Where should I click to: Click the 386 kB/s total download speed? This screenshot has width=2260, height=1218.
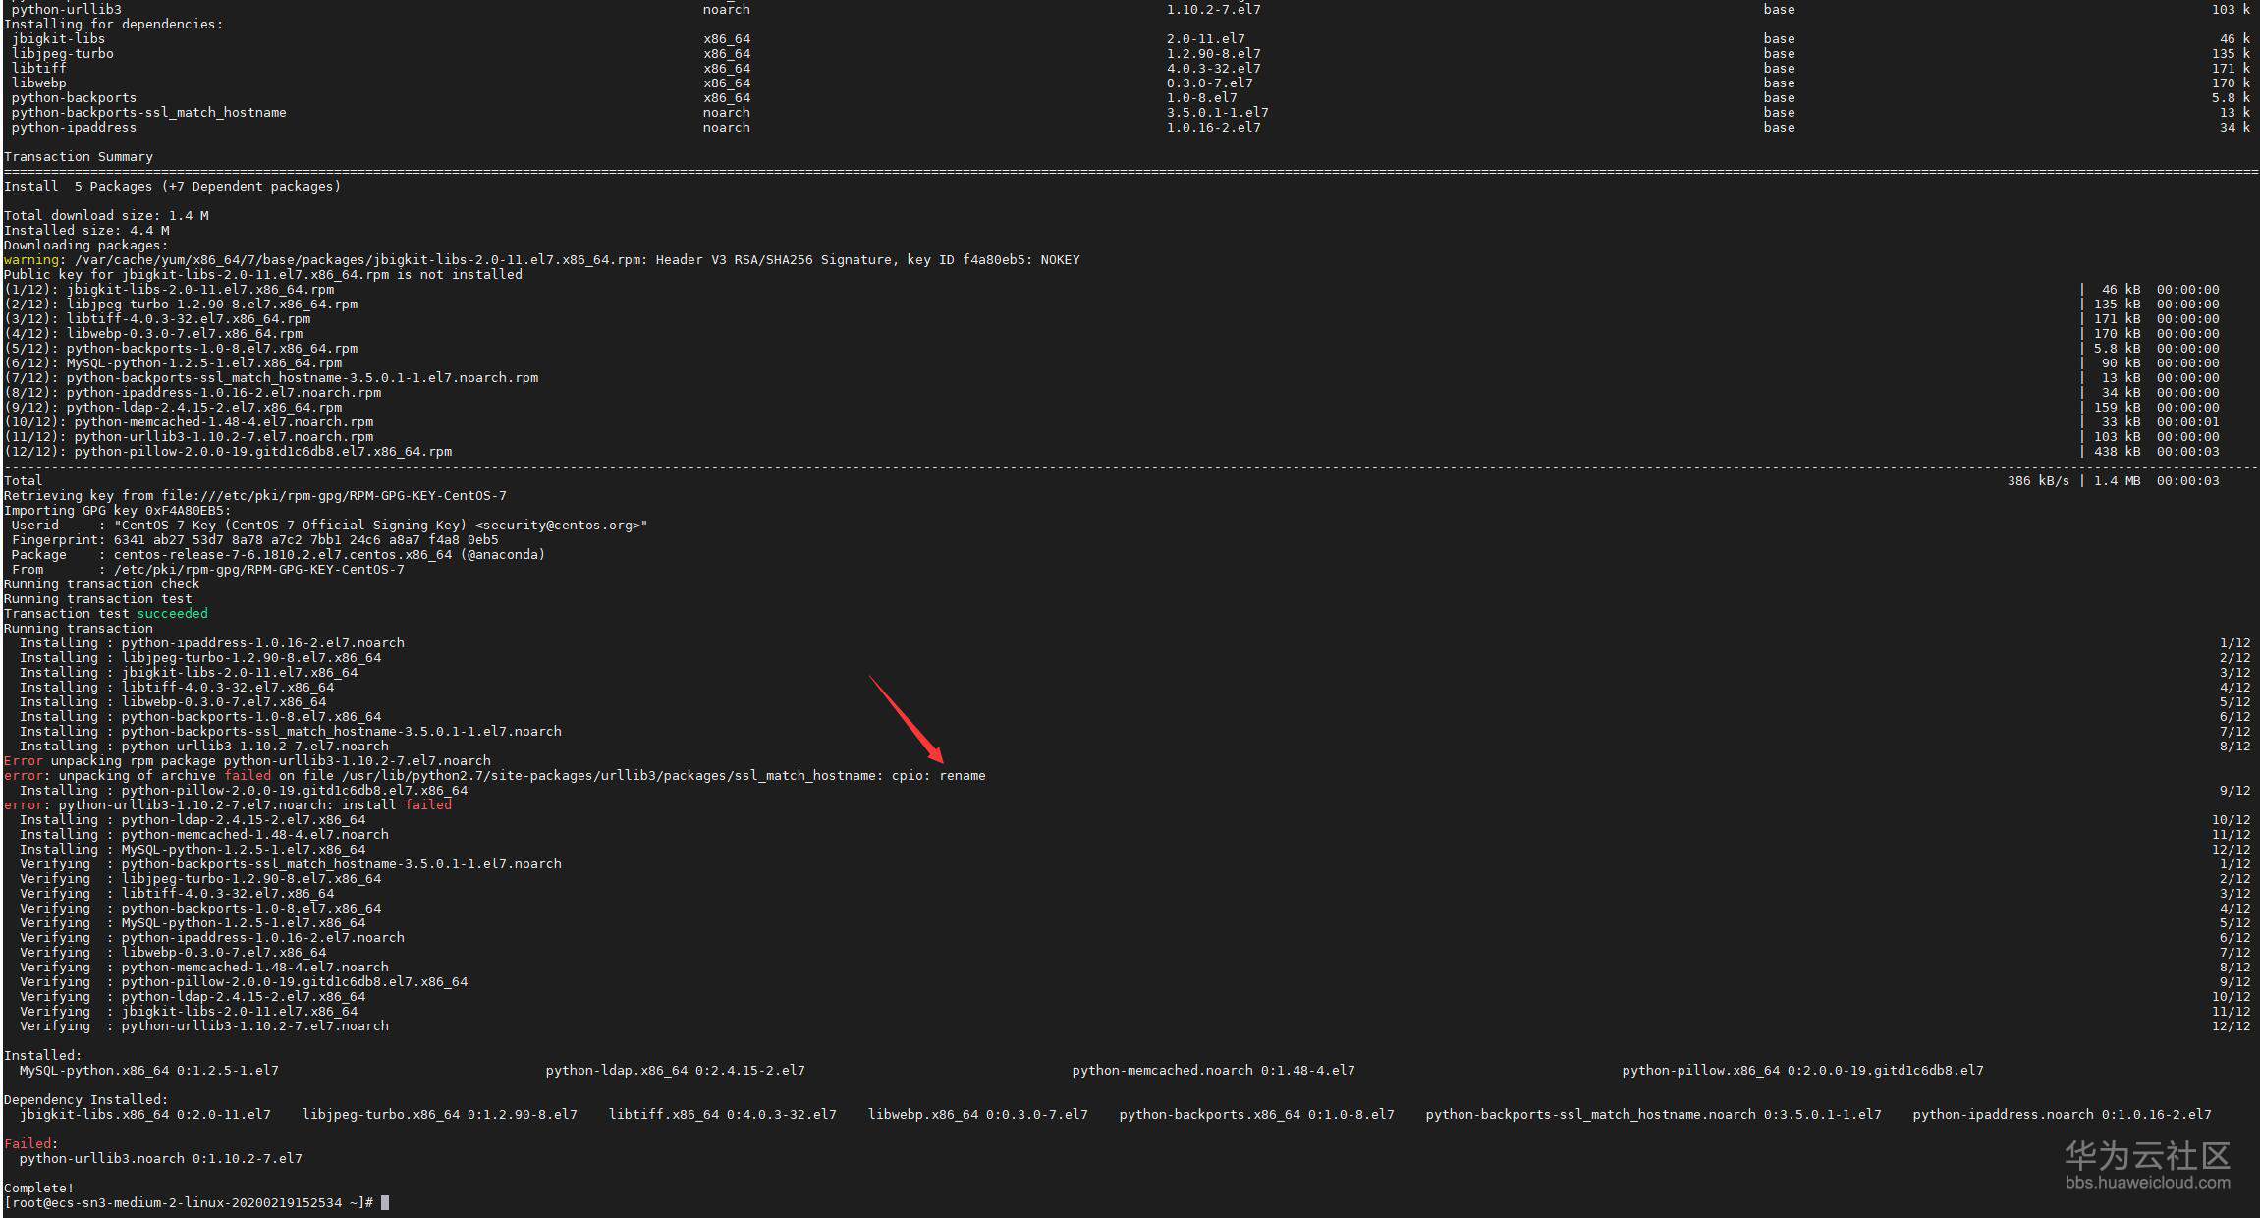[2037, 480]
